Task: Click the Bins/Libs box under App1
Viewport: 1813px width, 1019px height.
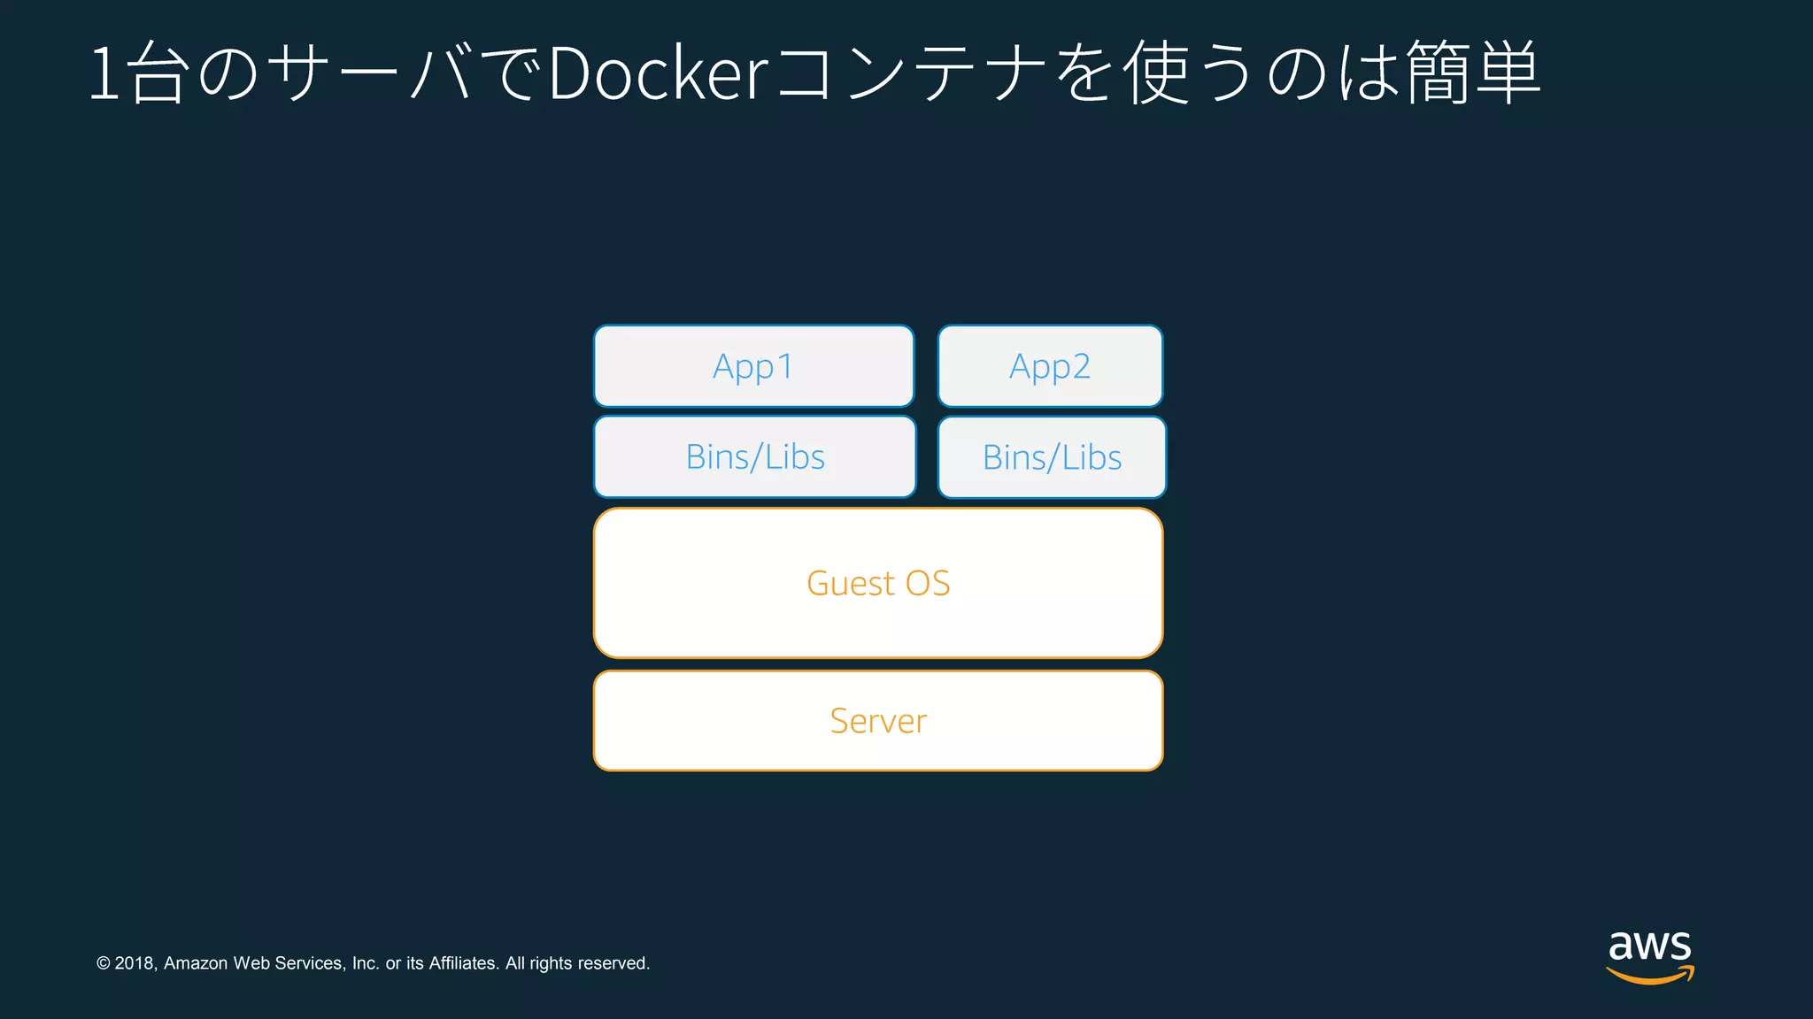Action: 754,457
